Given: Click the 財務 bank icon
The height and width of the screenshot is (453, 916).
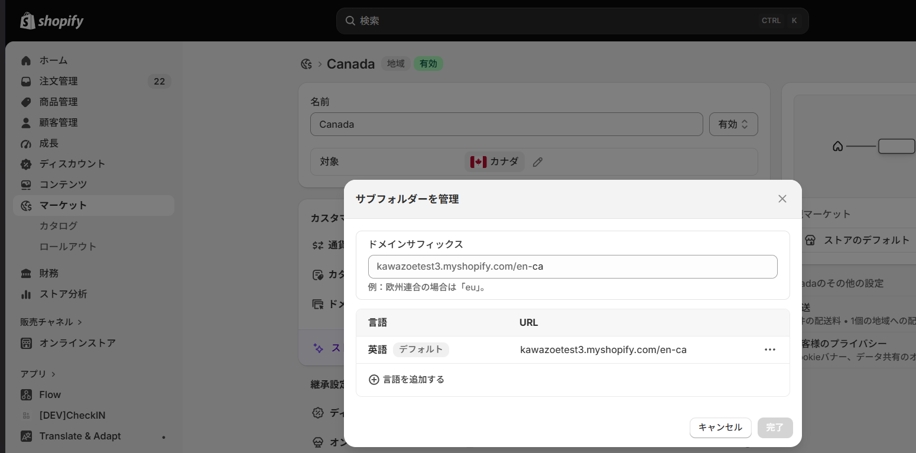Looking at the screenshot, I should tap(26, 273).
